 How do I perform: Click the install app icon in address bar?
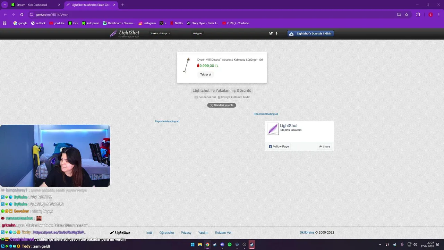point(399,15)
